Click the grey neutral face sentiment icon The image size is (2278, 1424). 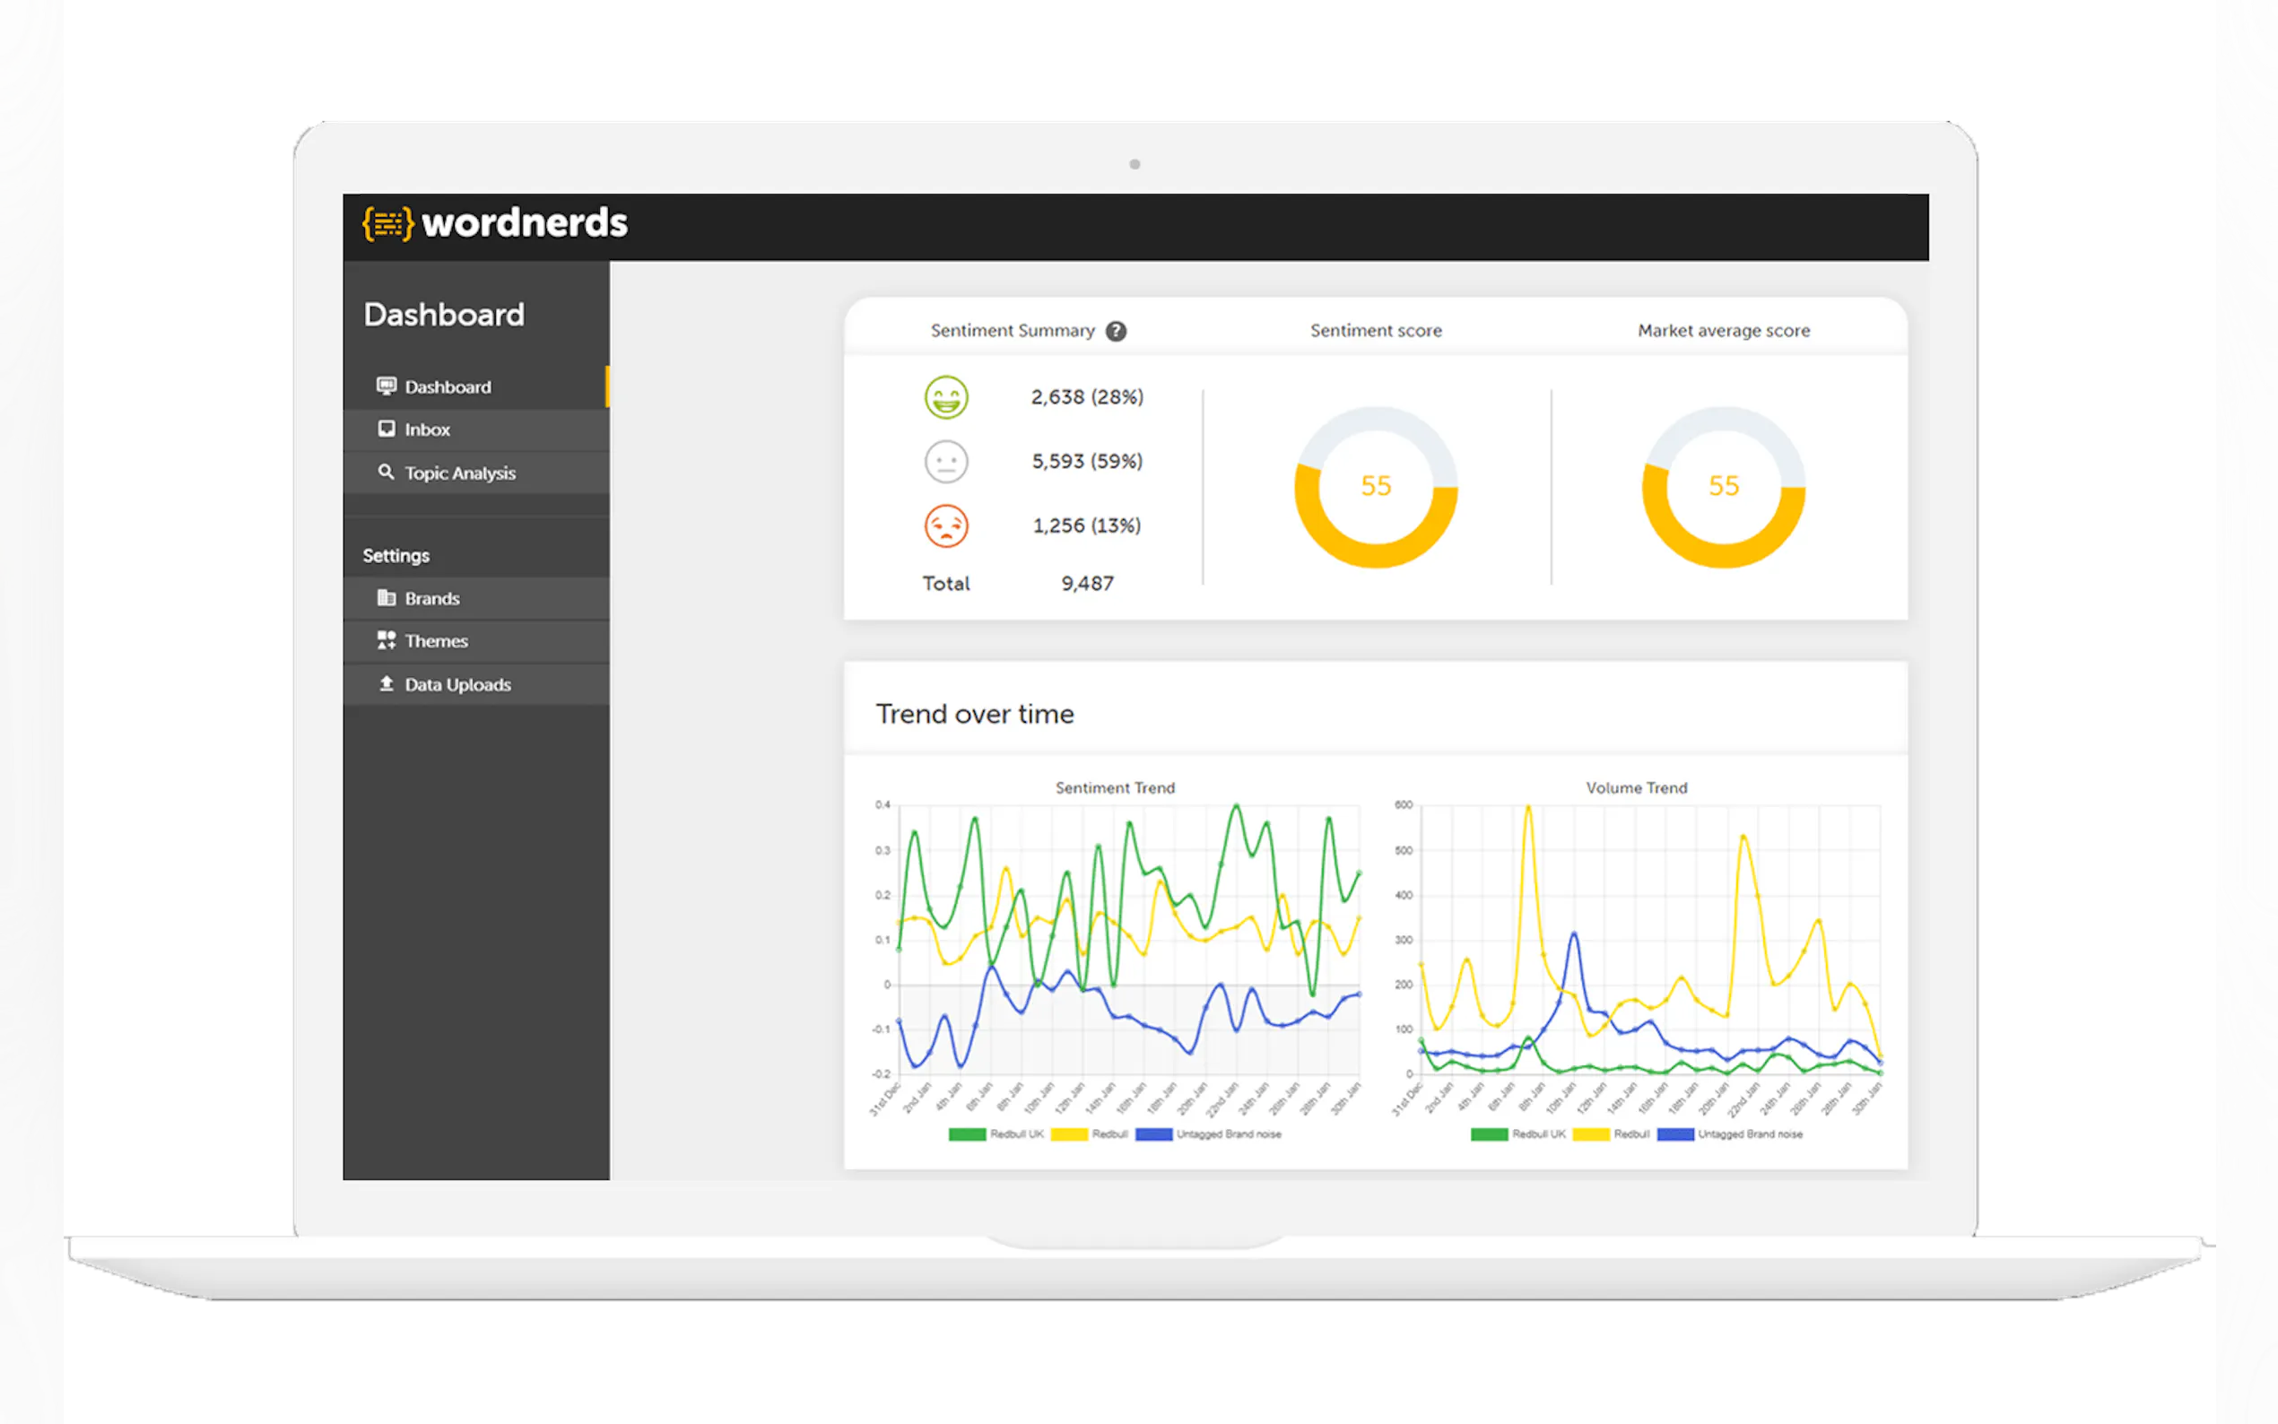pyautogui.click(x=945, y=462)
